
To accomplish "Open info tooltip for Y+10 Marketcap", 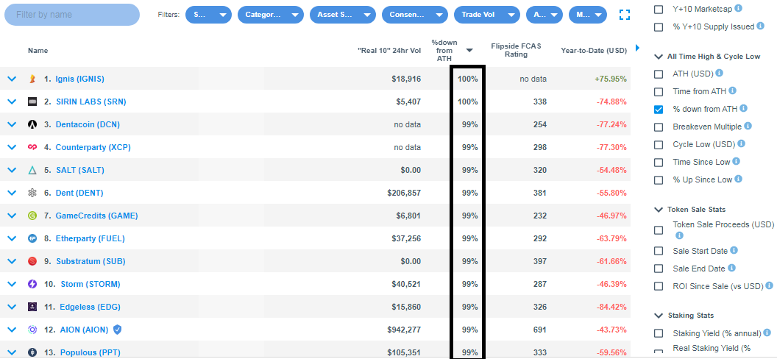I will pyautogui.click(x=738, y=8).
